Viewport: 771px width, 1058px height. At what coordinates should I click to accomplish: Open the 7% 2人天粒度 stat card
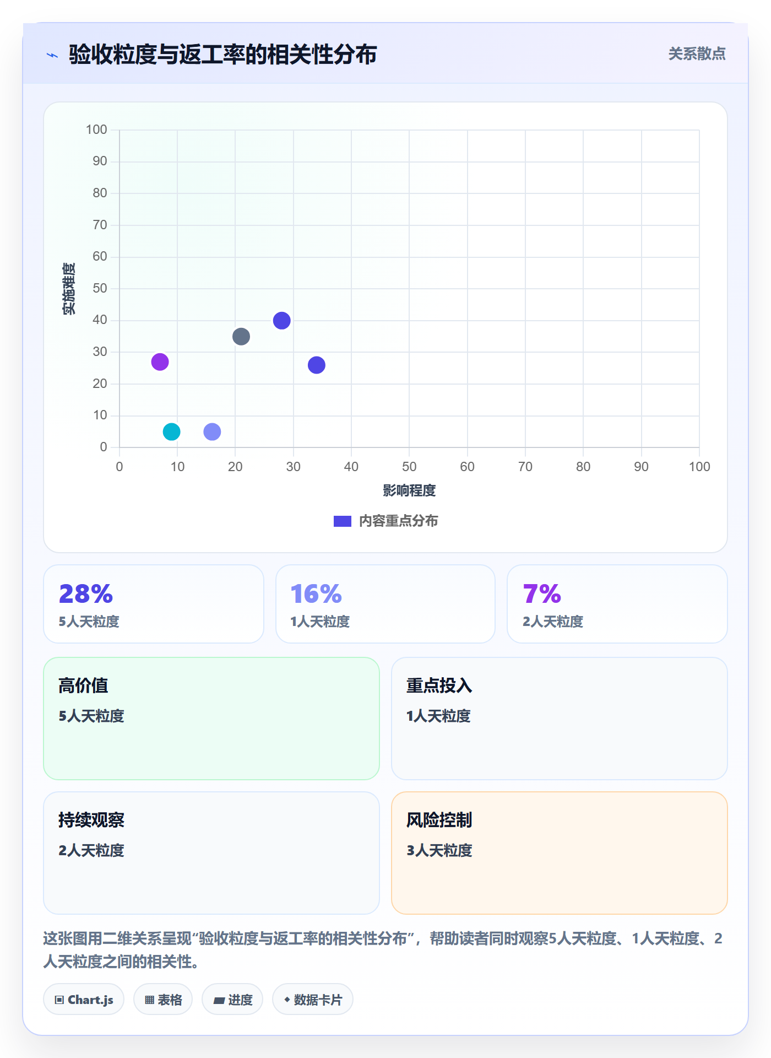point(617,604)
